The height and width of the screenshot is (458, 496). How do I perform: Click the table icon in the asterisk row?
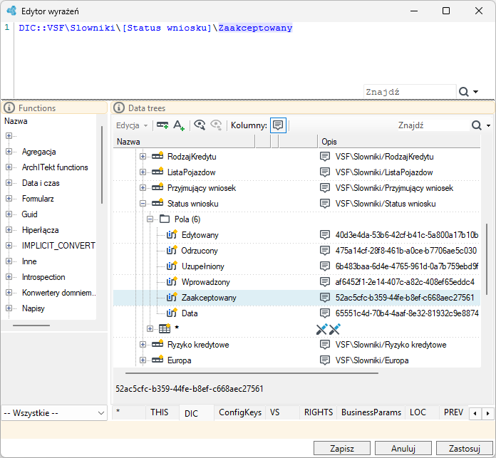pyautogui.click(x=165, y=329)
